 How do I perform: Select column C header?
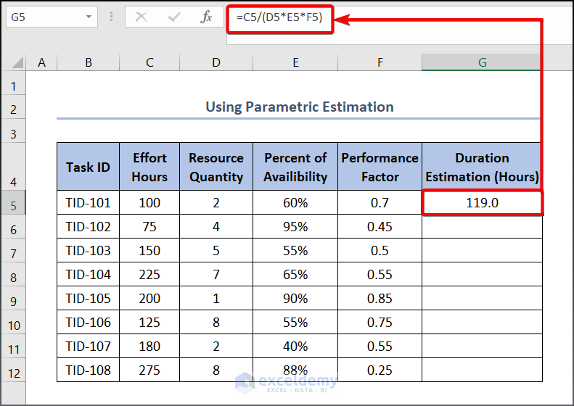(149, 63)
